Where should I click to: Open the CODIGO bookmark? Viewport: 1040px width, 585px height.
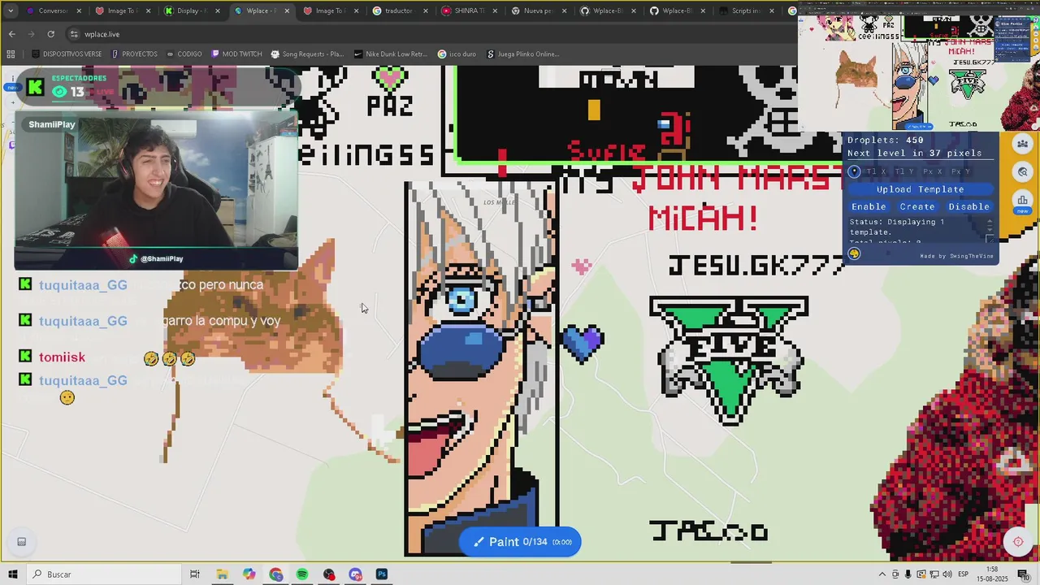pyautogui.click(x=184, y=54)
